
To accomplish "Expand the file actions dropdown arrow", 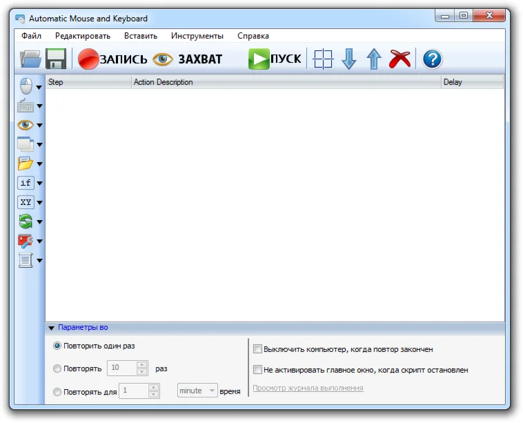I will 40,164.
